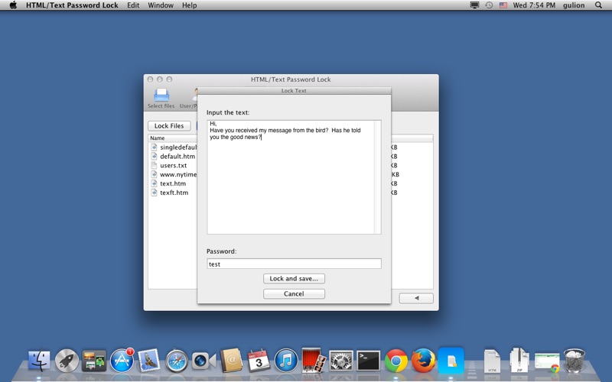Click the left arrow button at bottom right
The width and height of the screenshot is (612, 382).
pyautogui.click(x=416, y=298)
